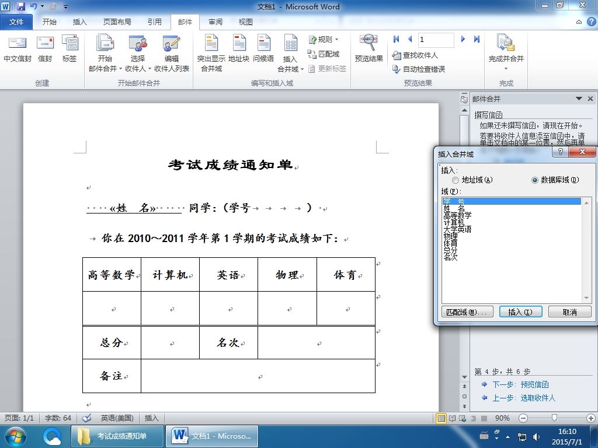
Task: Switch to draft view button
Action: tap(484, 418)
